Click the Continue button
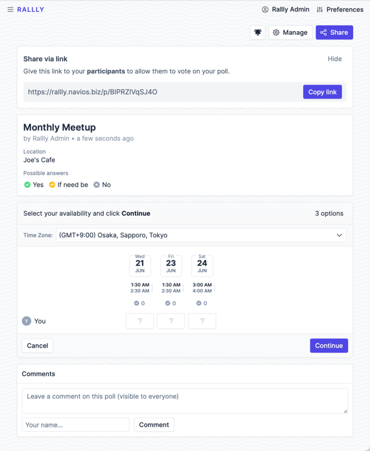370x451 pixels. [x=329, y=345]
